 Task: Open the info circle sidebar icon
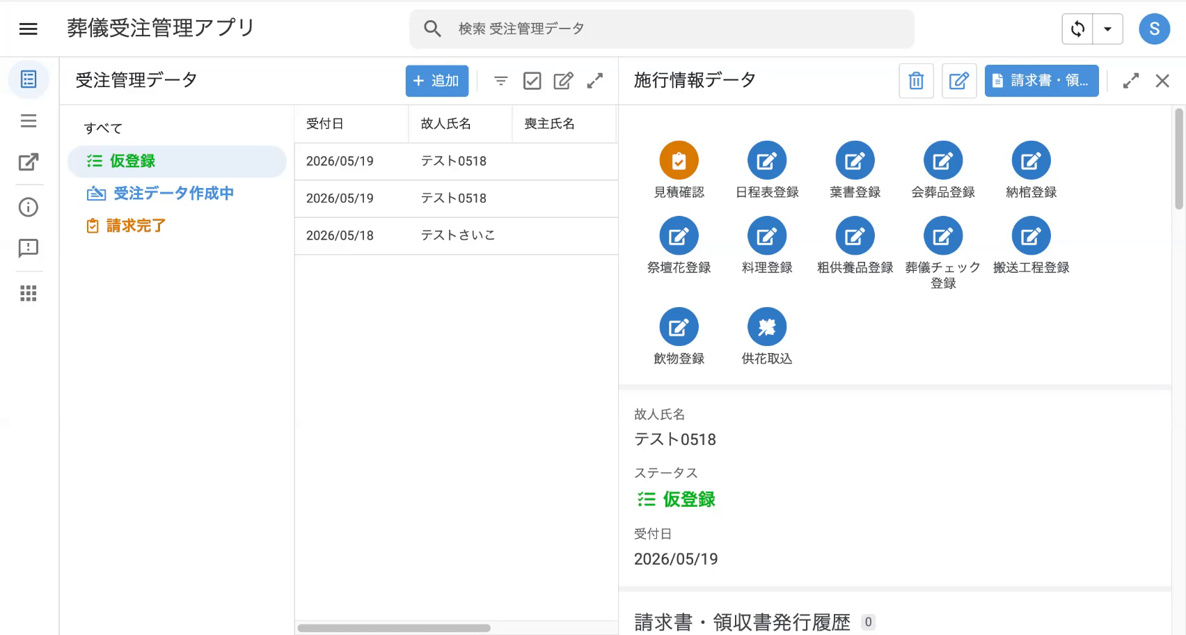tap(29, 207)
